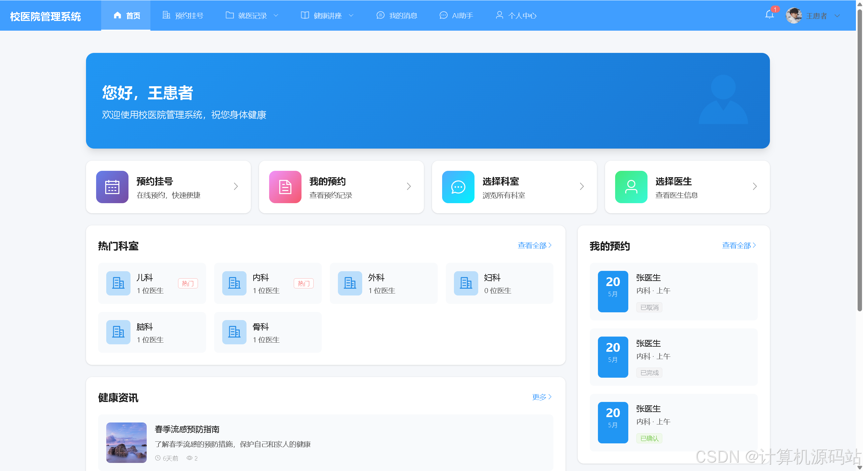863x471 pixels.
Task: Click the 预约挂号 navbar building icon
Action: pos(166,15)
